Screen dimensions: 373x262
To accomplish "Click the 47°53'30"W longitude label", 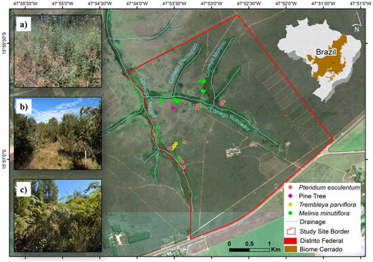I will pos(174,3).
